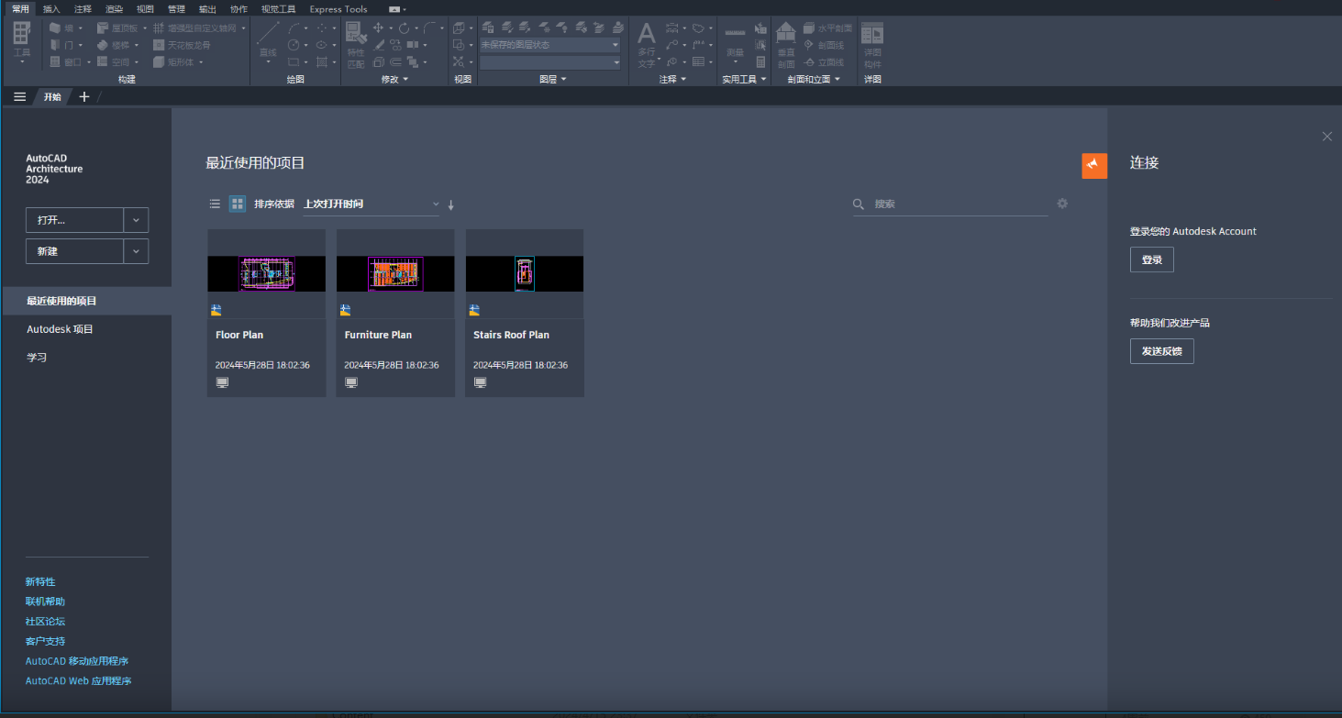Open the Express Tools ribbon tab
1342x718 pixels.
[x=338, y=9]
